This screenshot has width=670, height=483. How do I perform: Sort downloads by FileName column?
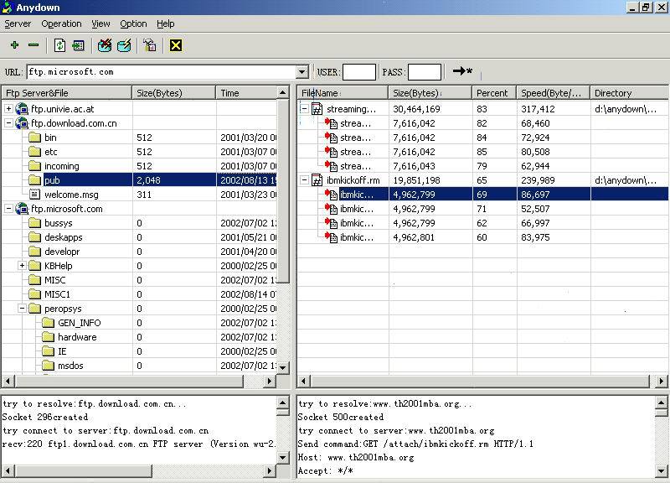pyautogui.click(x=343, y=93)
